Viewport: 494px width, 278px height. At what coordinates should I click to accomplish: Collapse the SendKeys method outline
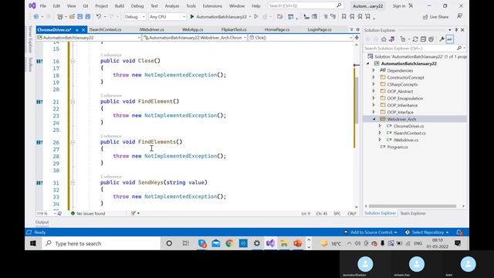[x=73, y=183]
